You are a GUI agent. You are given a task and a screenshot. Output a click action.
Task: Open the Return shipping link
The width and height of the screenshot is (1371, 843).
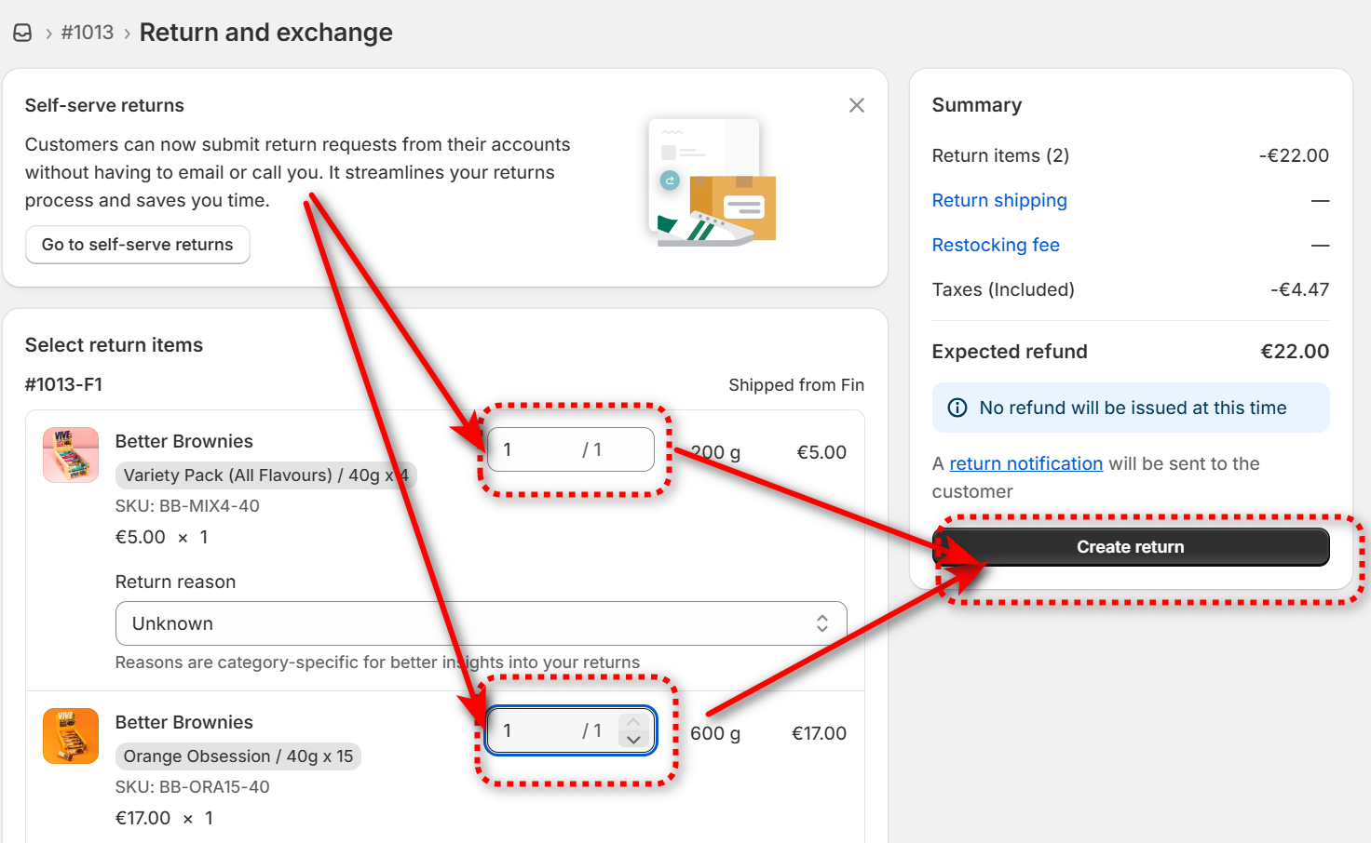pos(999,200)
